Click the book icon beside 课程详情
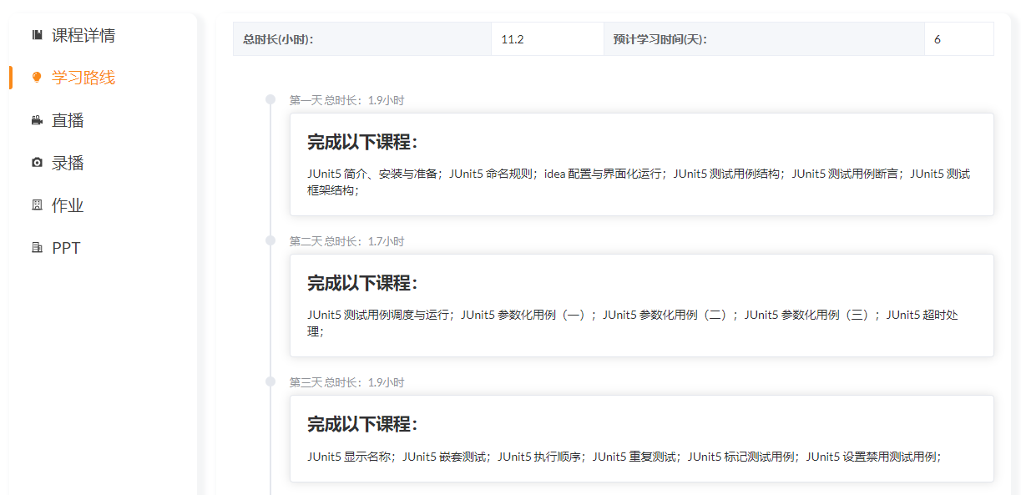Viewport: 1021px width, 495px height. tap(37, 35)
